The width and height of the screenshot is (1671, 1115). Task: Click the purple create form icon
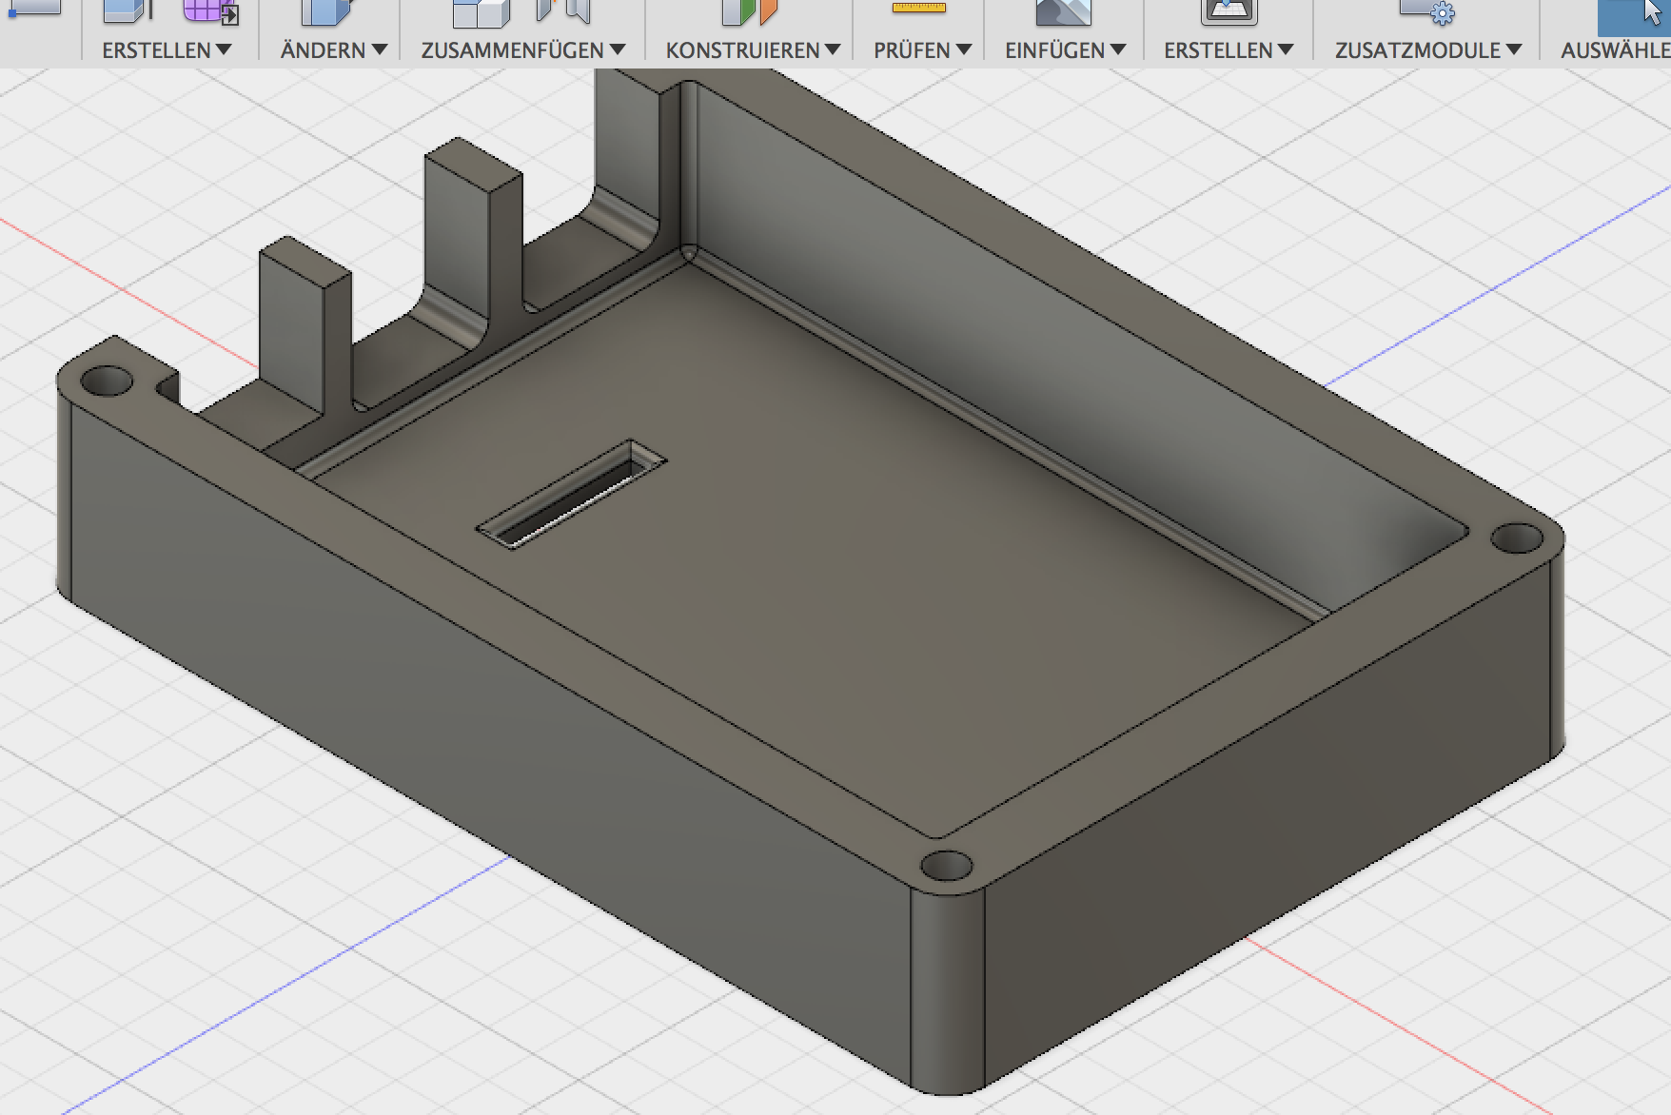click(211, 10)
